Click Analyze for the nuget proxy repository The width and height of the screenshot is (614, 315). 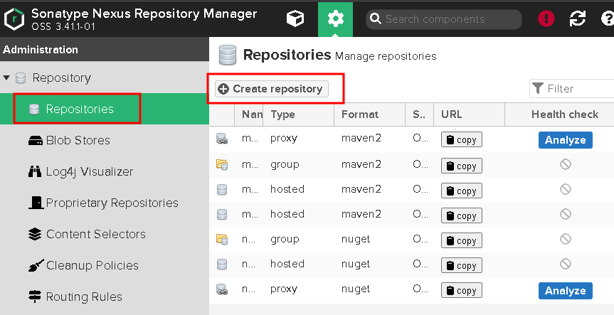566,291
